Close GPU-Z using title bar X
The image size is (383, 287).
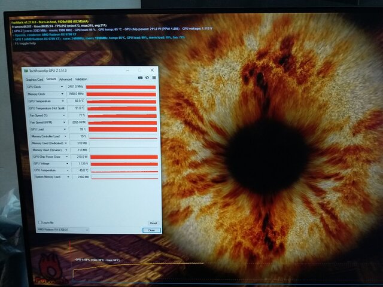coord(151,70)
